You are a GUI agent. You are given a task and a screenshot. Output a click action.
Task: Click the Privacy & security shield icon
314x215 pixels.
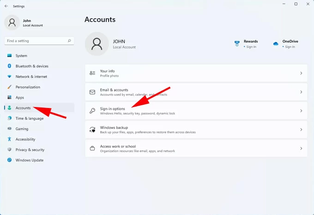9,150
